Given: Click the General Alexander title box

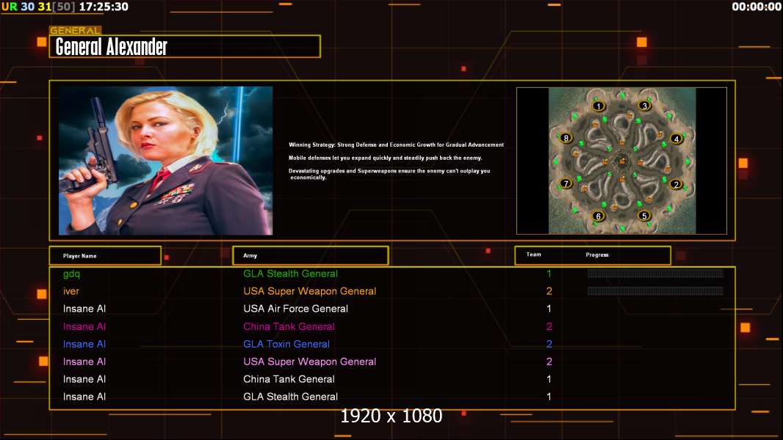Looking at the screenshot, I should coord(185,46).
